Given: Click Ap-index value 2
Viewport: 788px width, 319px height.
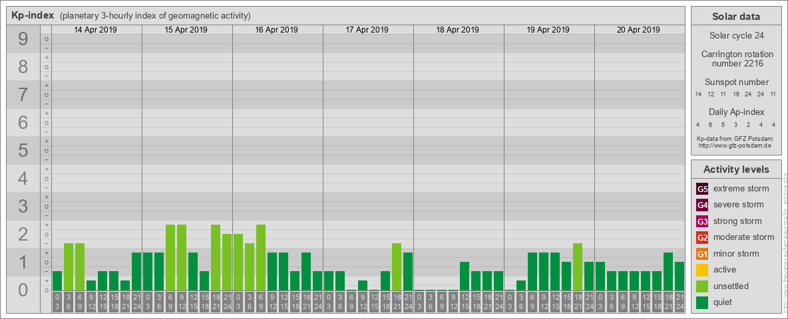Looking at the screenshot, I should 748,124.
